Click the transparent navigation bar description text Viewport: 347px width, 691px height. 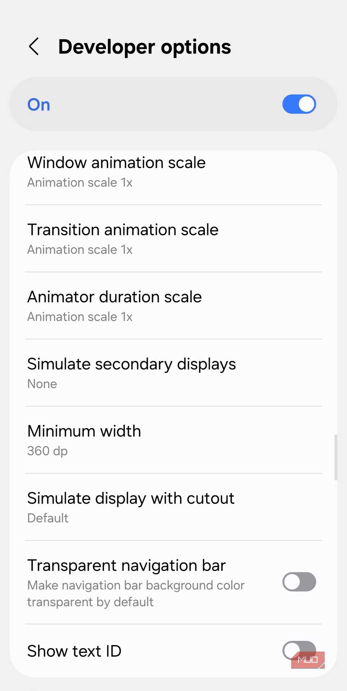pyautogui.click(x=136, y=594)
